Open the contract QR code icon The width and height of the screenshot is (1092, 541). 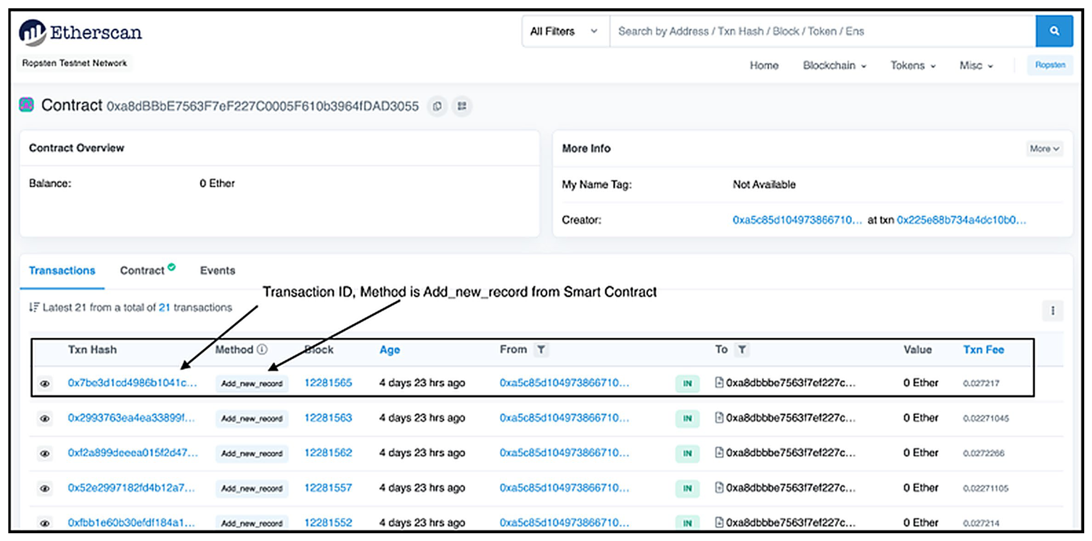point(462,106)
